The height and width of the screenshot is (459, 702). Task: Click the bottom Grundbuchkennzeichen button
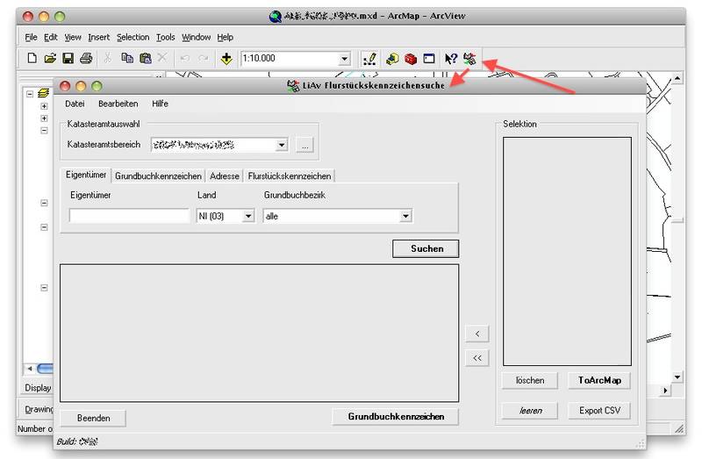click(396, 417)
